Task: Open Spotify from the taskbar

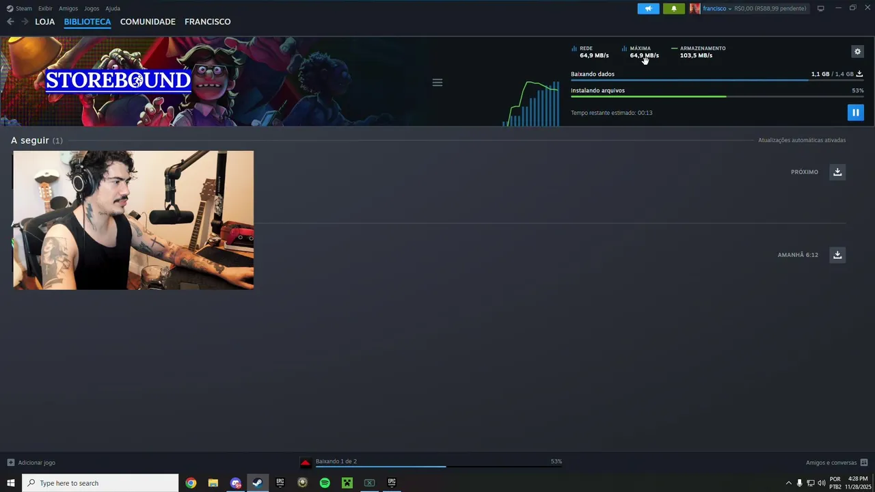Action: 325,483
